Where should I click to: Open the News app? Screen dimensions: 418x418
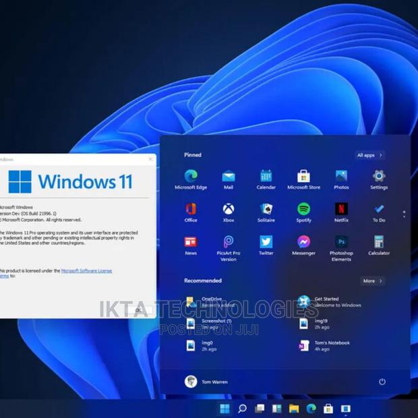pos(191,245)
